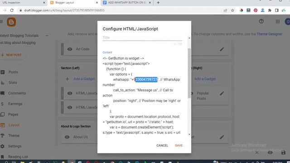Click the Title input field
Image resolution: width=290 pixels, height=163 pixels.
point(142,38)
